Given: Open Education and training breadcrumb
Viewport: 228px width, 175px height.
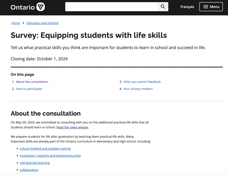Looking at the screenshot, I should tap(42, 23).
